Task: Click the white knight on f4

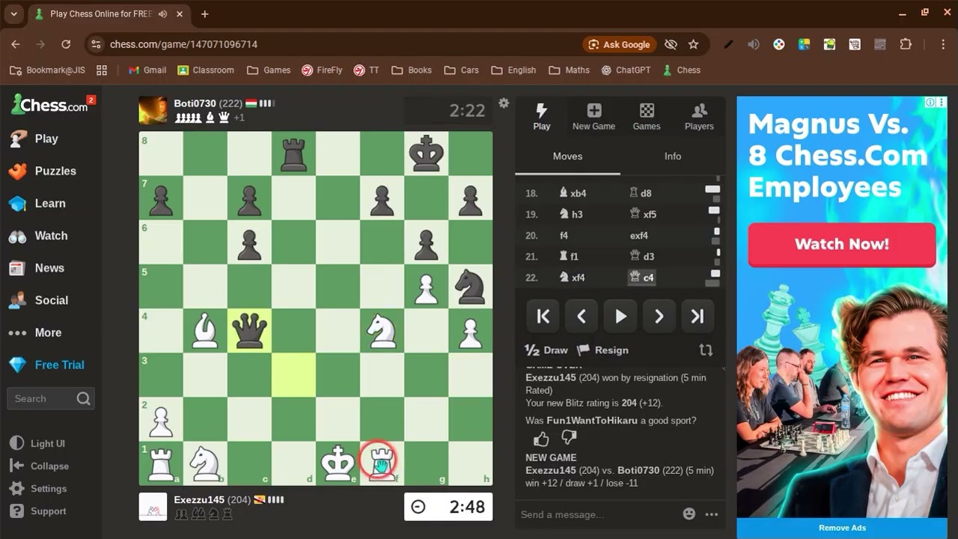Action: click(x=382, y=330)
